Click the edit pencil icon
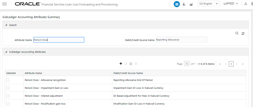Screen dimensions: 253x107 point(126,64)
